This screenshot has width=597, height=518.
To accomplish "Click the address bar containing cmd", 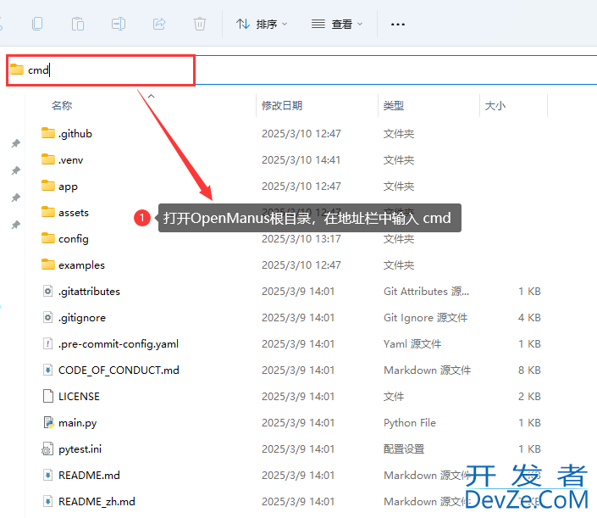I will pos(301,70).
